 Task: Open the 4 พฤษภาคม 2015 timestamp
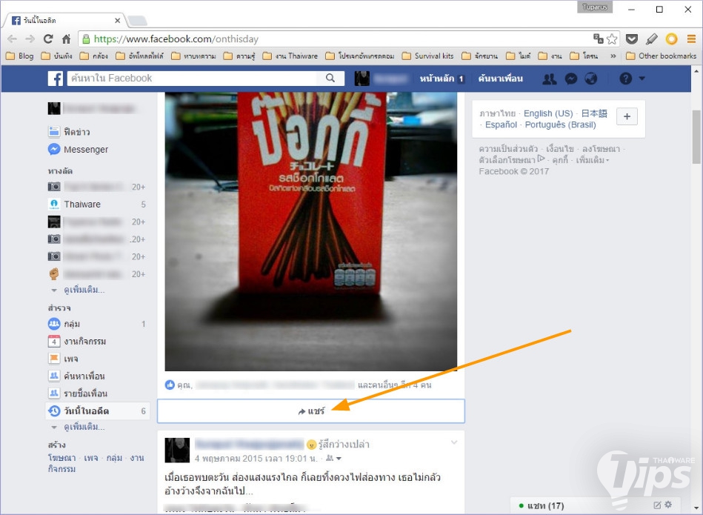[x=256, y=459]
